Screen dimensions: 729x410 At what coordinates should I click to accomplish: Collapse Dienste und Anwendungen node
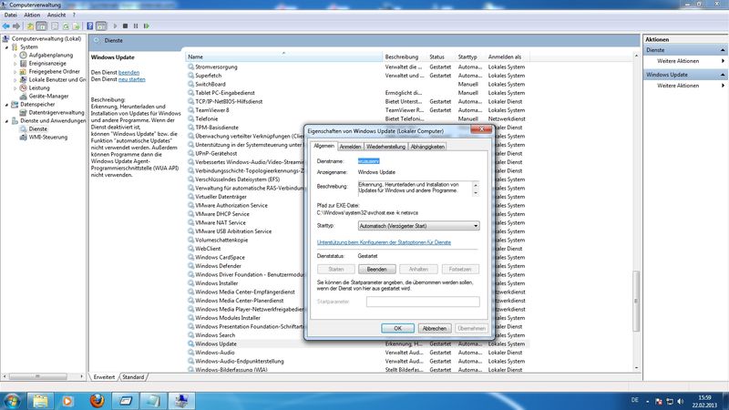pos(5,120)
